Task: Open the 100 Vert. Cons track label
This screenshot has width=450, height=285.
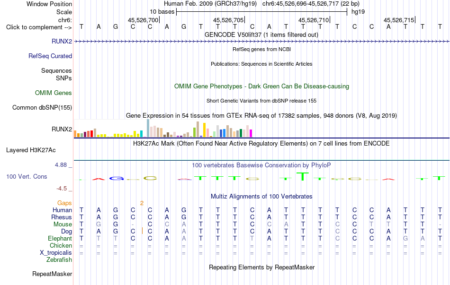Action: (27, 176)
